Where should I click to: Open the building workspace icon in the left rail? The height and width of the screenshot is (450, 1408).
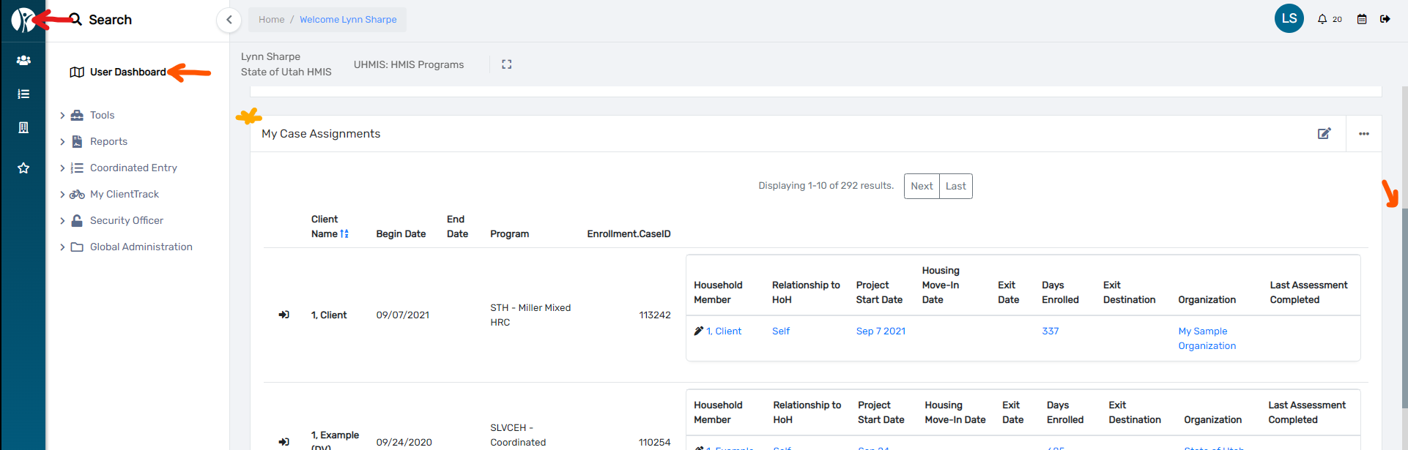(x=23, y=127)
